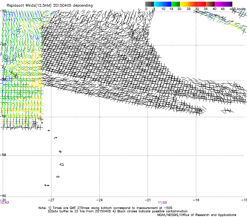Click the purple 12:43 time label
This screenshot has height=217, width=247.
[5, 203]
